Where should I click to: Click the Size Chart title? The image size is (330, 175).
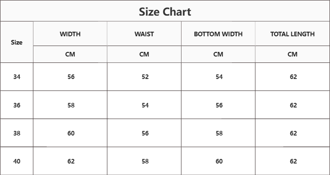tap(165, 11)
